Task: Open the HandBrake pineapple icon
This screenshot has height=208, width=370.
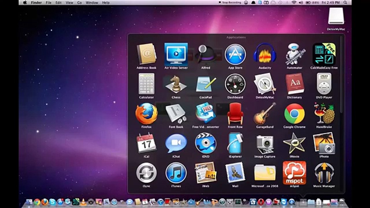Action: [324, 113]
